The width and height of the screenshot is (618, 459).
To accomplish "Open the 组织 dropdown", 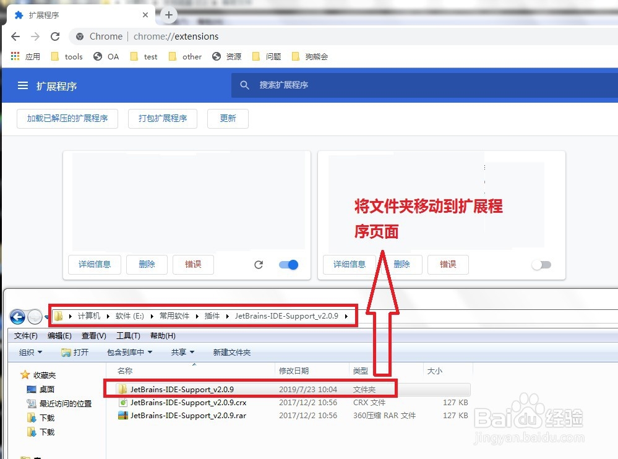I will tap(30, 352).
